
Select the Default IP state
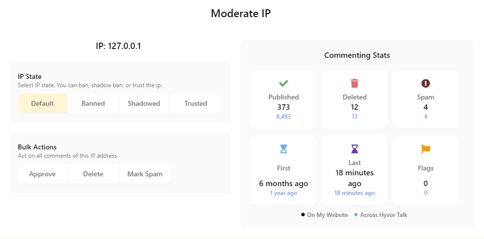[42, 103]
